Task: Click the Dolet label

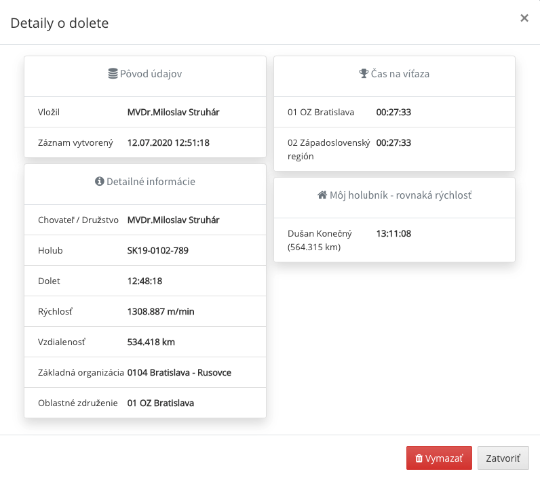Action: point(49,281)
